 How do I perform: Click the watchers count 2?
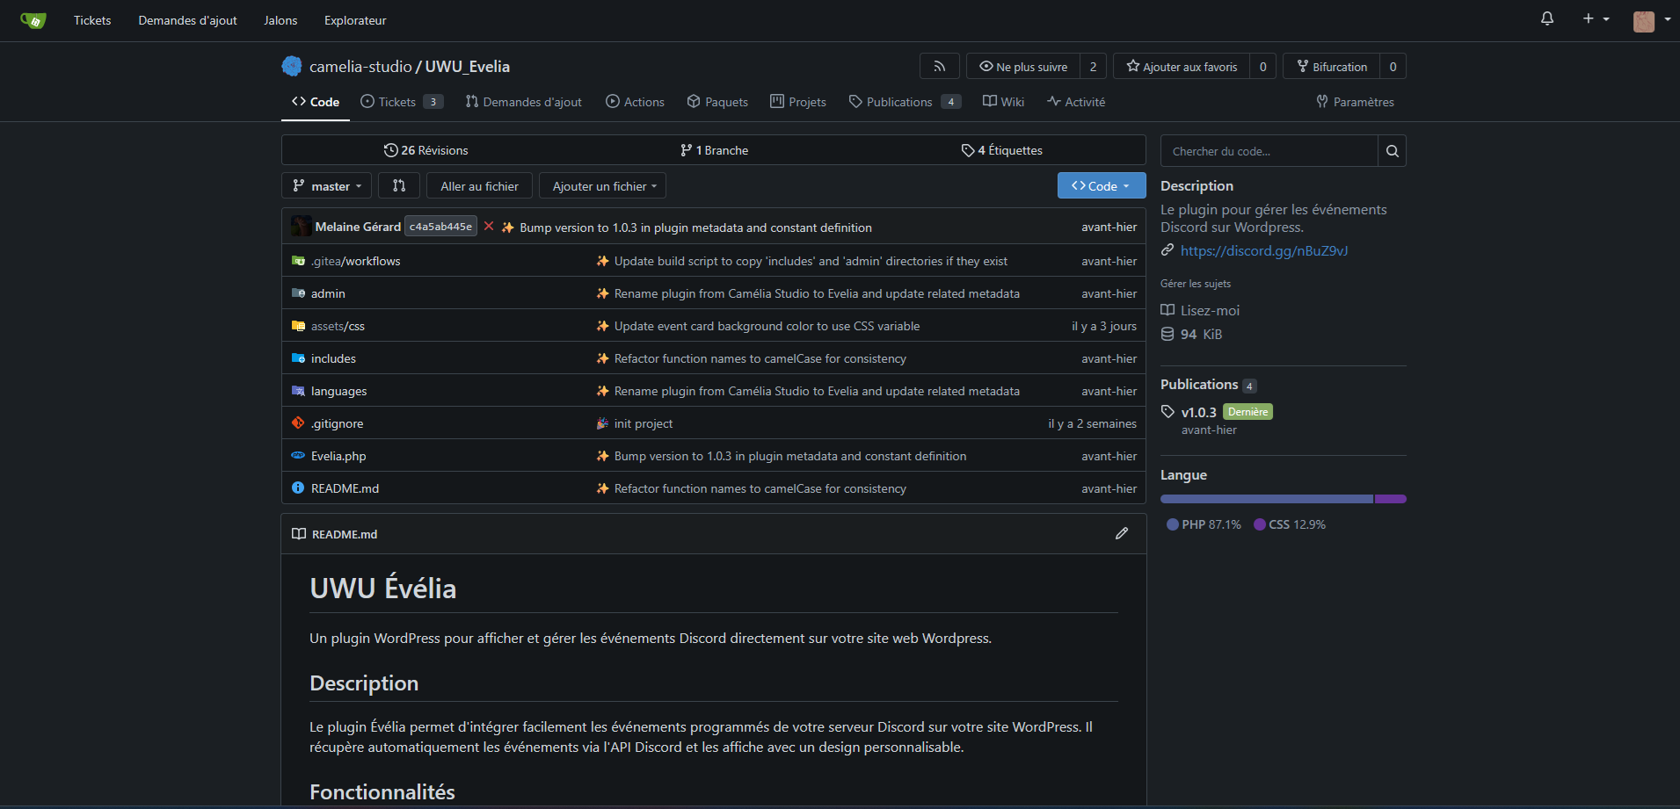coord(1093,67)
